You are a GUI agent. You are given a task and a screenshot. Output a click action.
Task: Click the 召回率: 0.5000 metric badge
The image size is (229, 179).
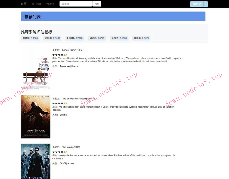[52, 38]
